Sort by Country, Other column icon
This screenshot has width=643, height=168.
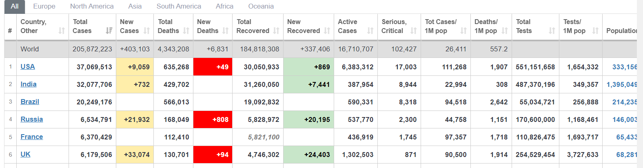(62, 31)
